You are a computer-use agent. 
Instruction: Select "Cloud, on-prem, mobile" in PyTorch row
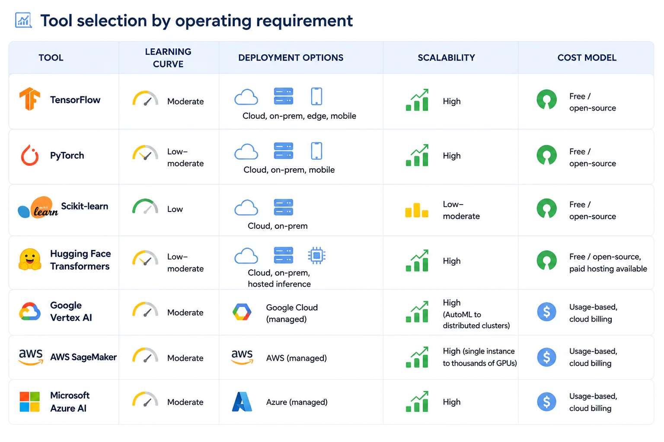pyautogui.click(x=289, y=170)
